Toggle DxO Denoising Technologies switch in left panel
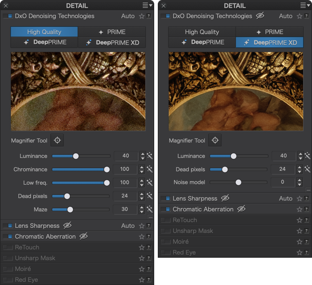The width and height of the screenshot is (312, 285). pos(8,16)
